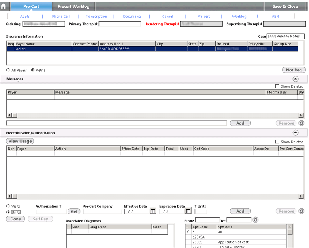Open the Cancel link
Viewport: 309px width, 248px height.
coord(168,17)
